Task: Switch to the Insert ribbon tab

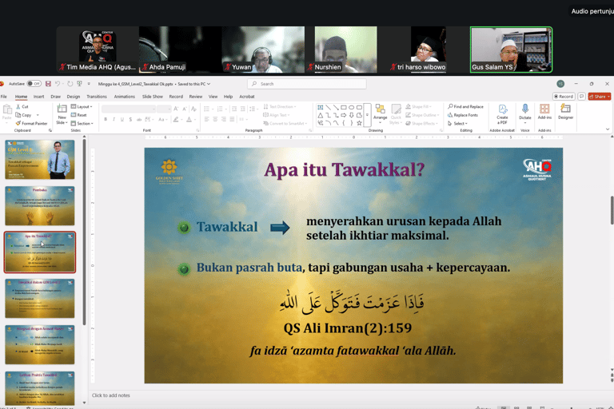Action: [38, 97]
